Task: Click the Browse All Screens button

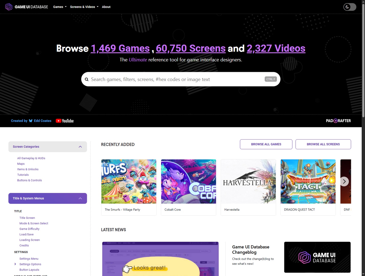Action: coord(323,144)
